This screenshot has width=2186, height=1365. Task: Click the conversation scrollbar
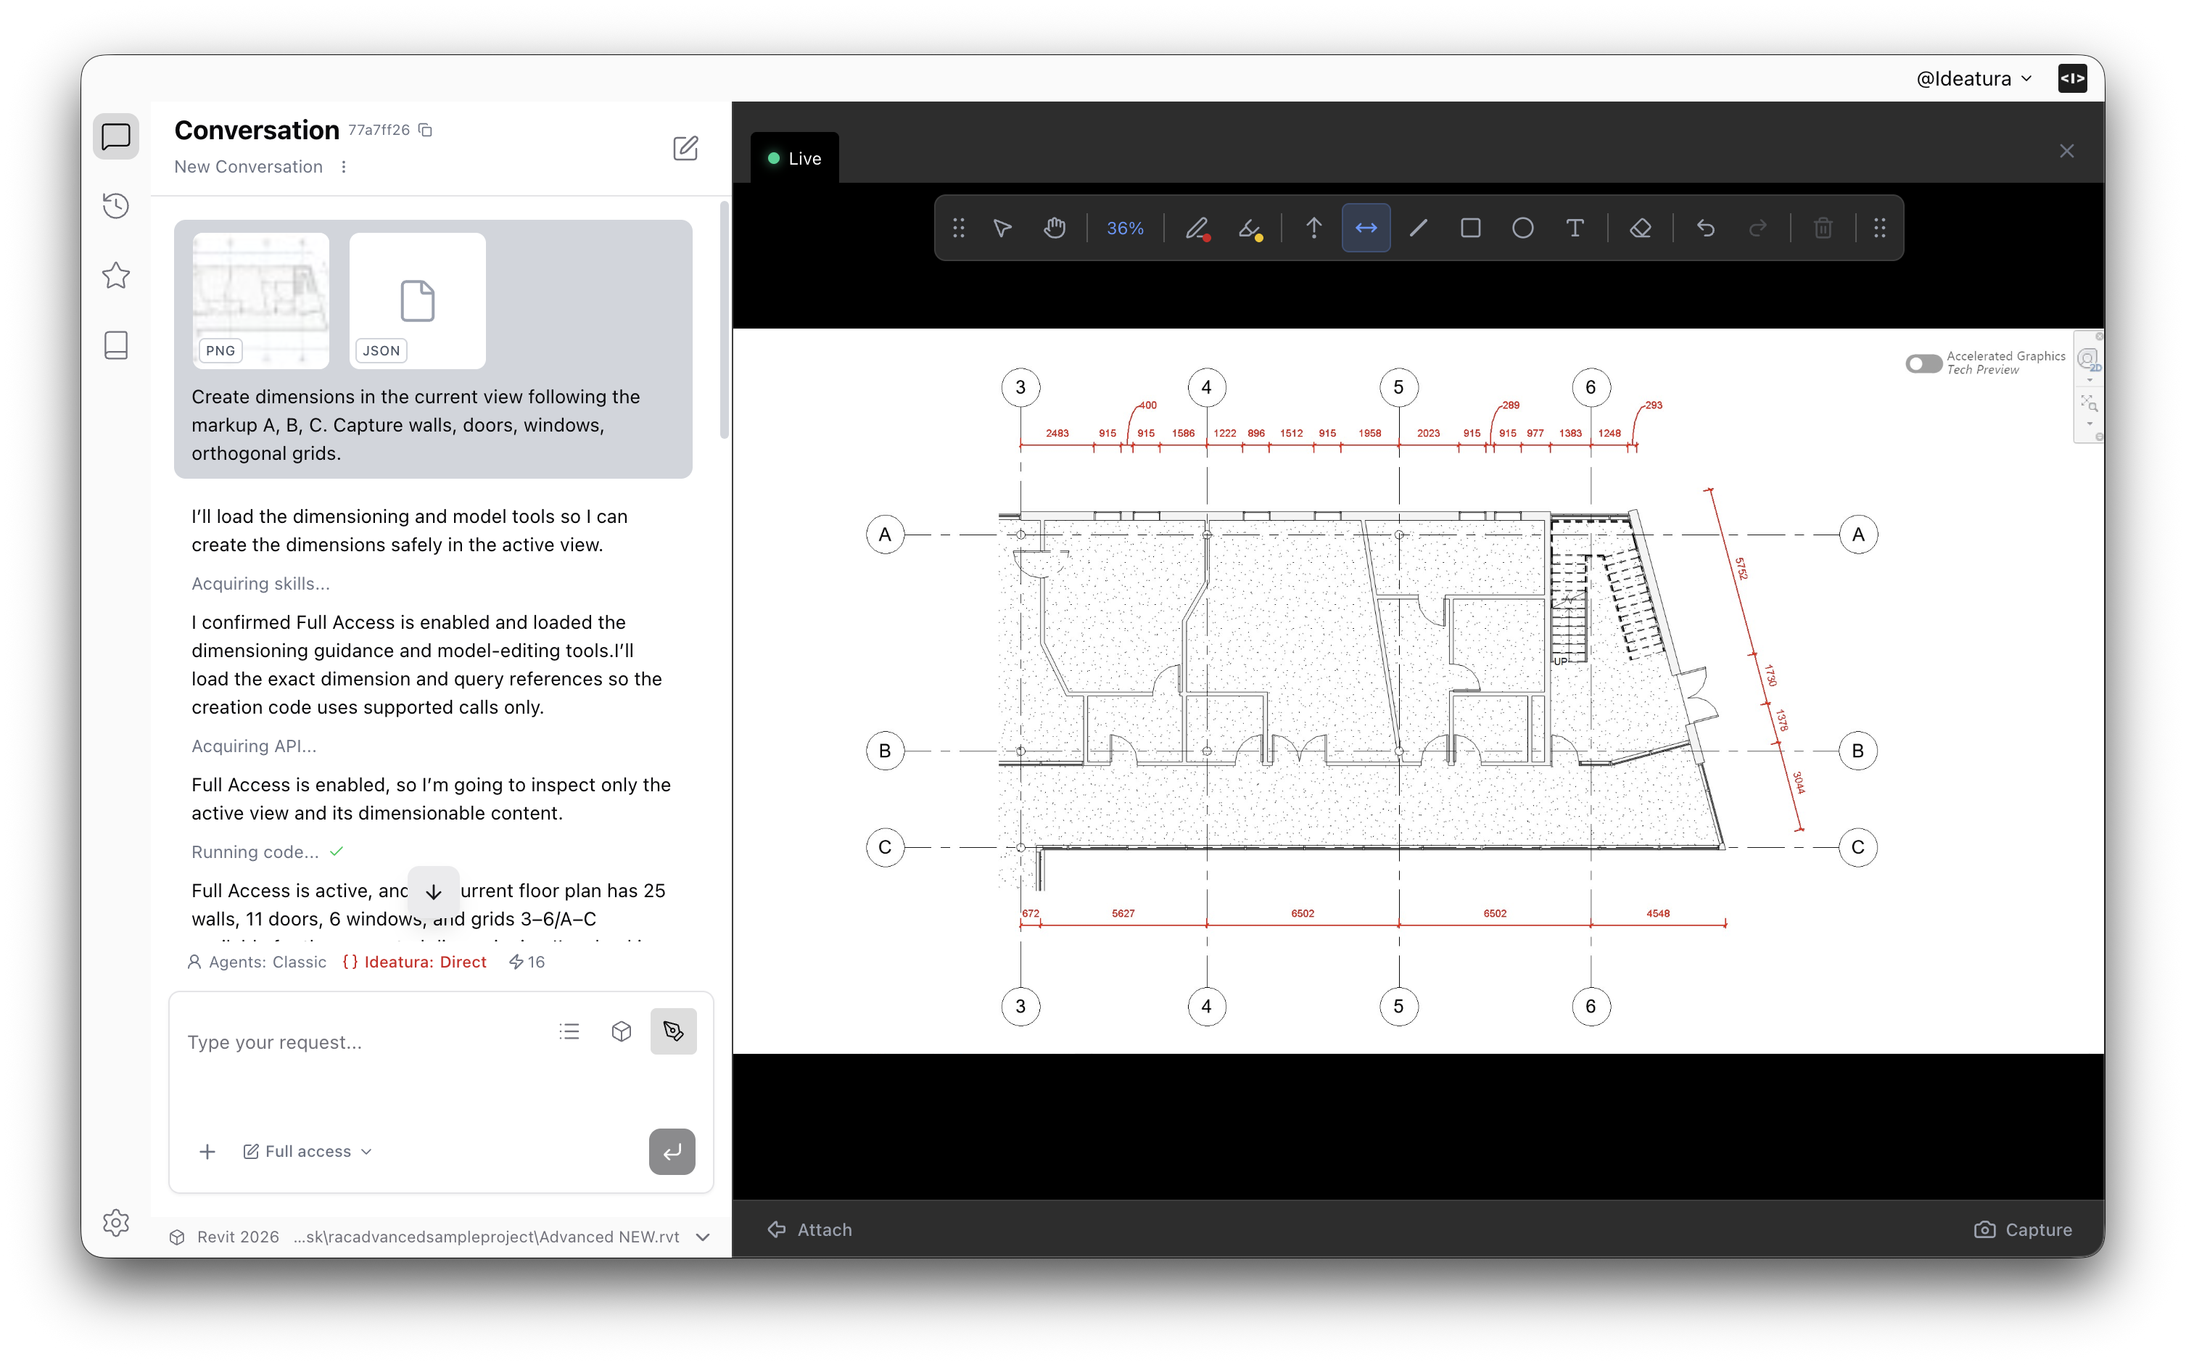(x=724, y=321)
